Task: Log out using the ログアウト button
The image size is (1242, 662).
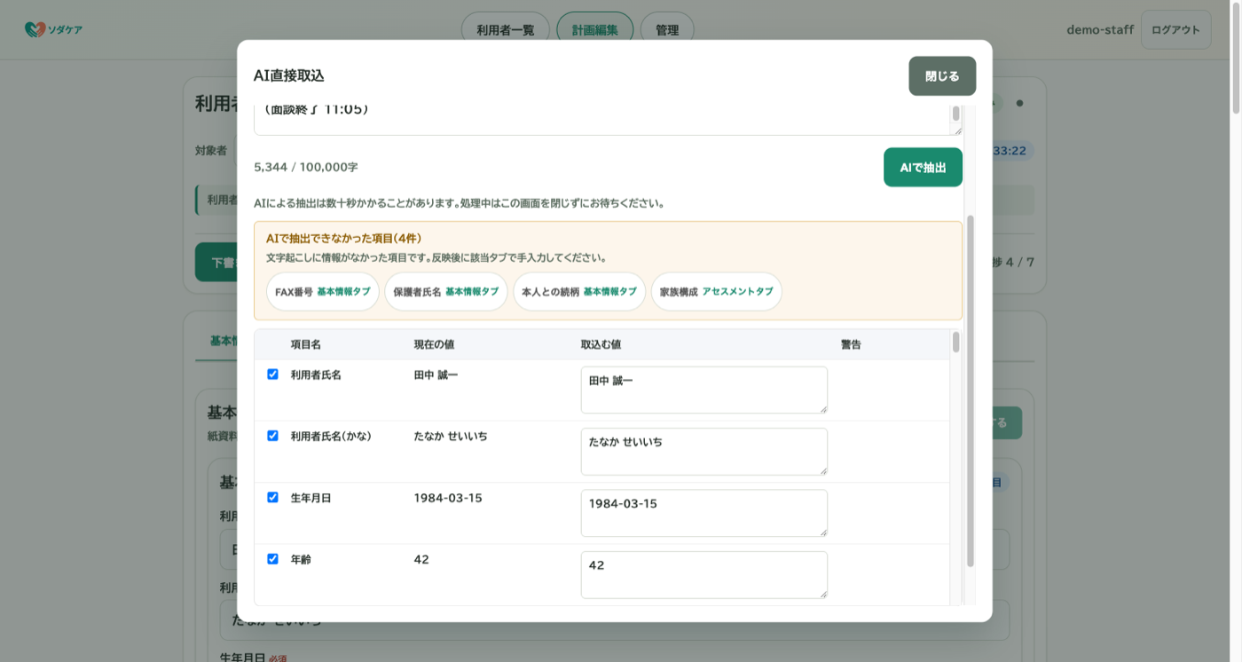Action: click(x=1175, y=29)
